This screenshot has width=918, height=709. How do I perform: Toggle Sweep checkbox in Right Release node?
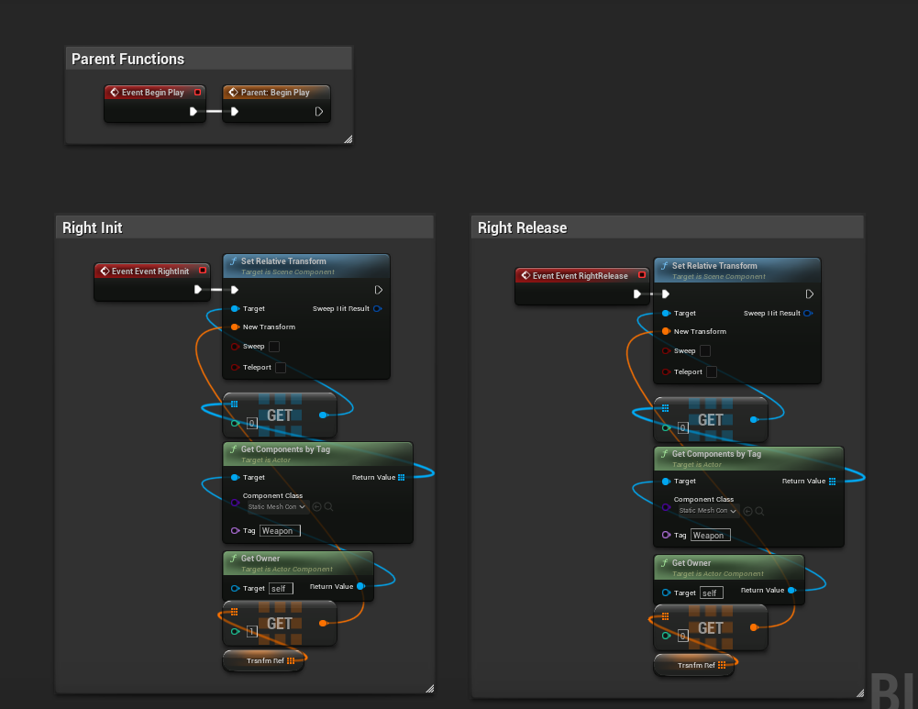705,351
